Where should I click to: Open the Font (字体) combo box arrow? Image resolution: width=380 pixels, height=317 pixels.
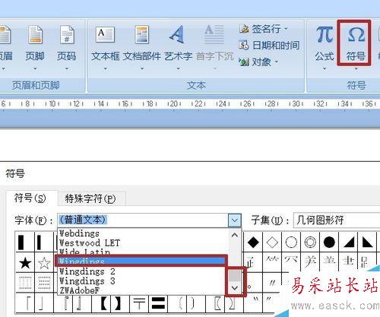tap(234, 220)
